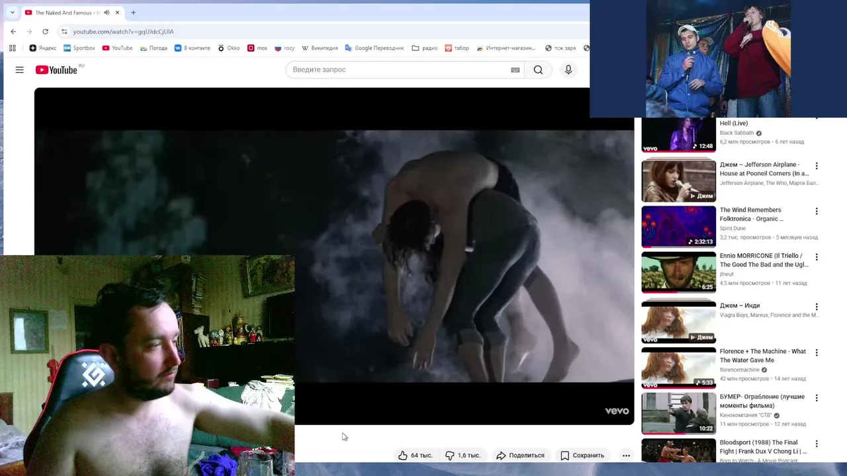Screen dimensions: 847x476
Task: Open the табор bookmark
Action: pyautogui.click(x=457, y=48)
